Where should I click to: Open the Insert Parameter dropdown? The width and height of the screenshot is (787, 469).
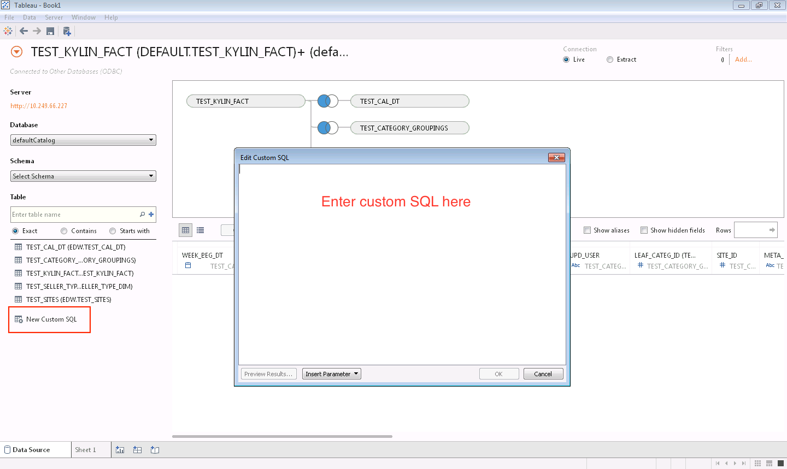point(331,374)
